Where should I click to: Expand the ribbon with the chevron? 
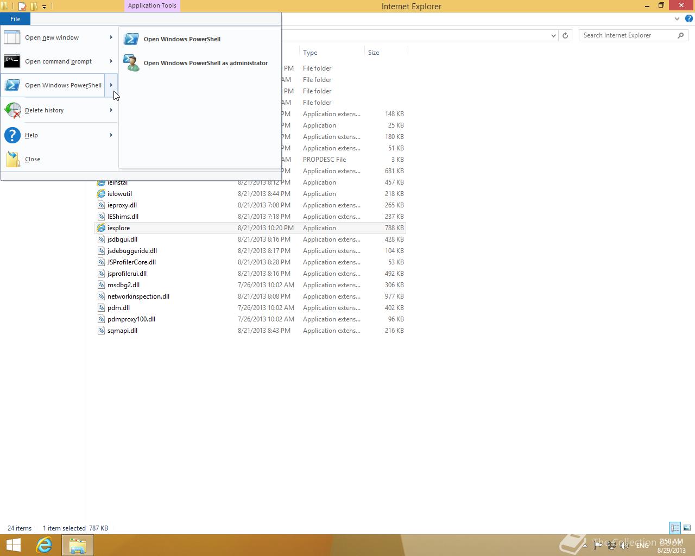point(677,18)
